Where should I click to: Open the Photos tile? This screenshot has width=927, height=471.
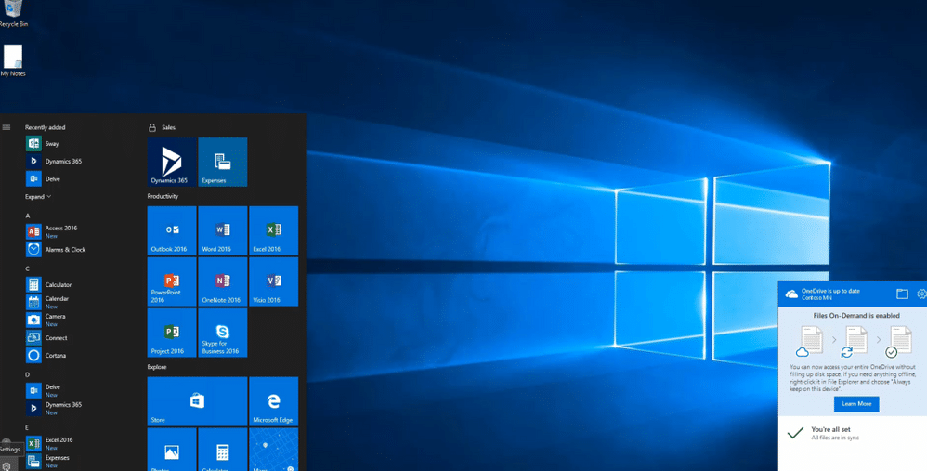click(x=172, y=449)
